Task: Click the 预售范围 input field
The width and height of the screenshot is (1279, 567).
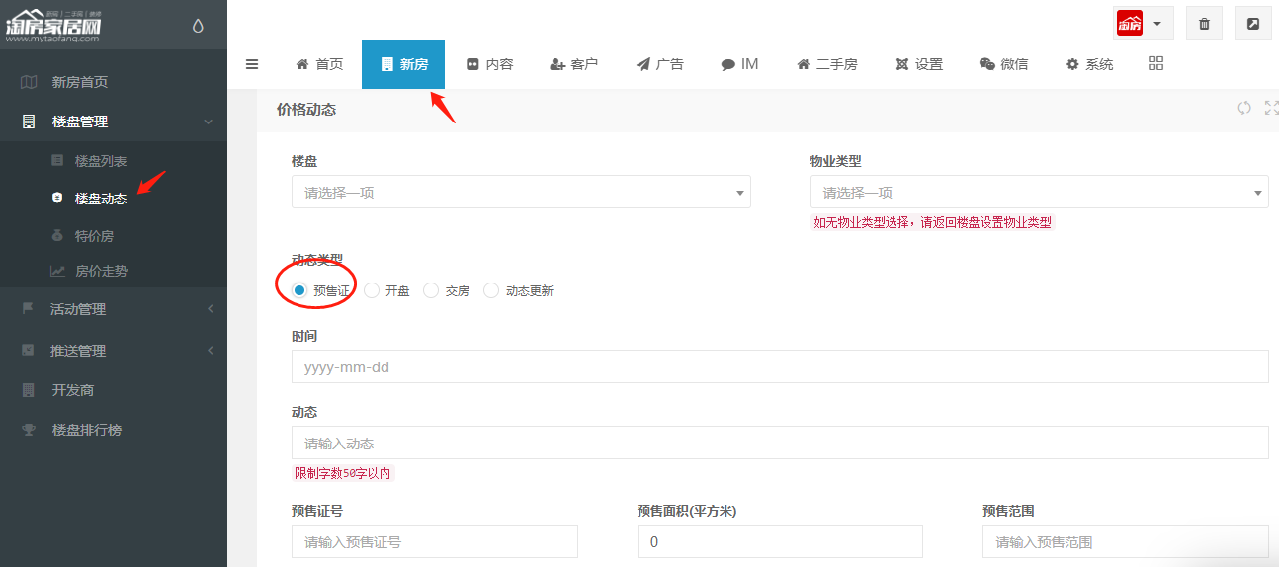Action: pyautogui.click(x=1126, y=541)
